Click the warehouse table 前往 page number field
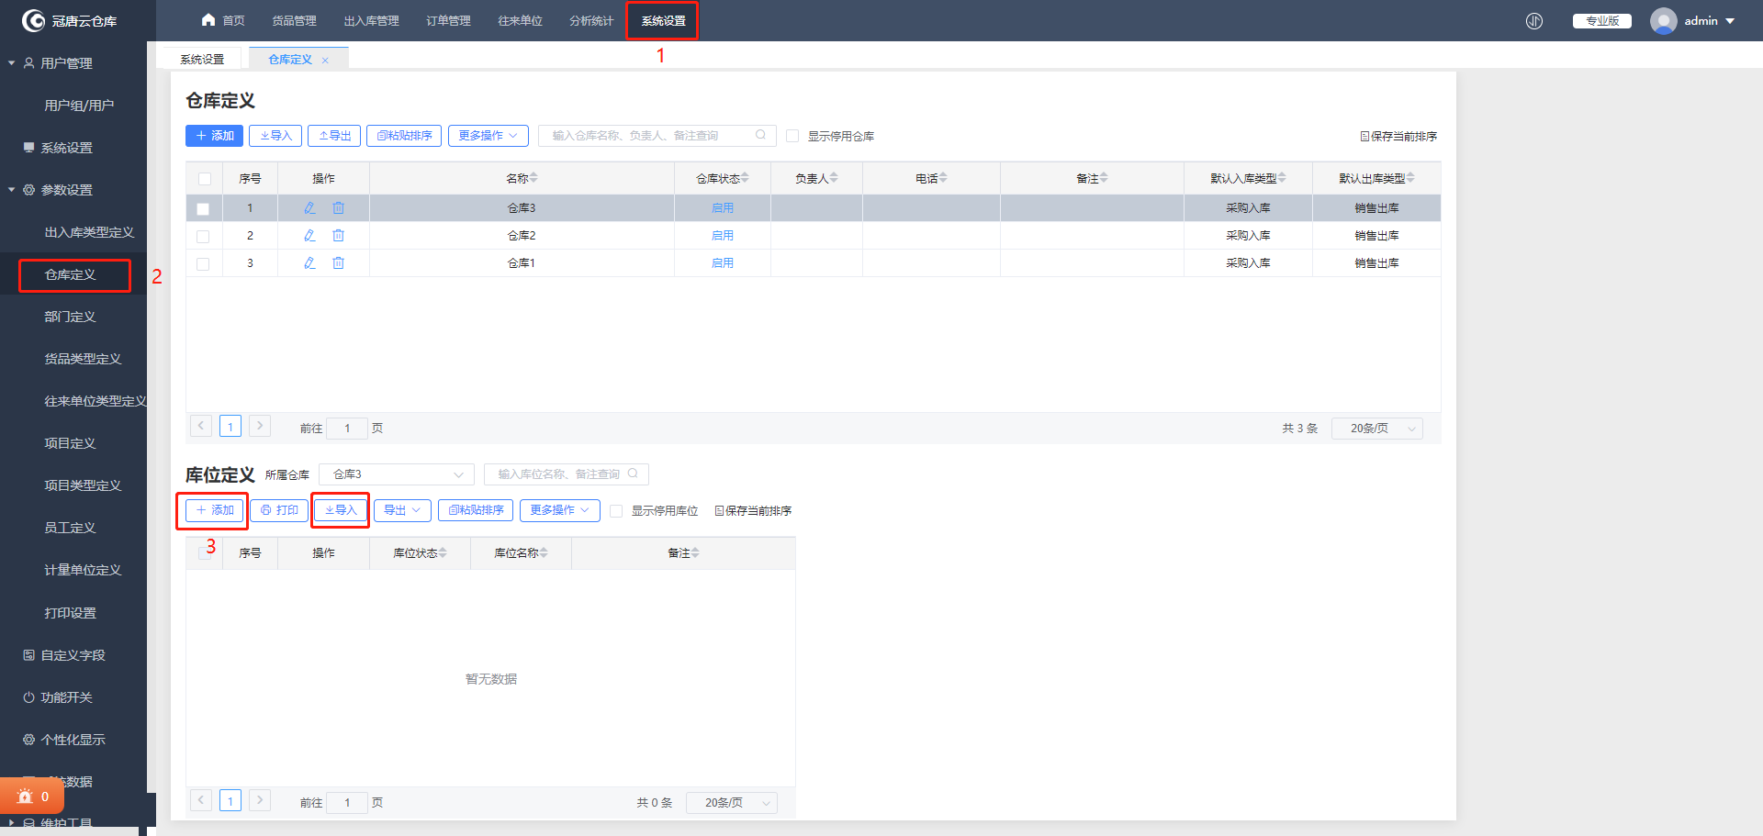 pos(347,429)
